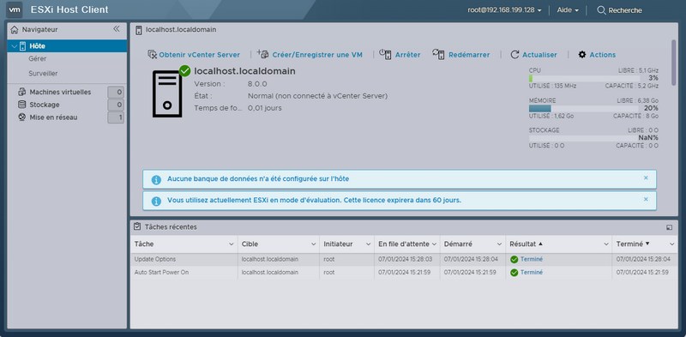Click green check icon in Update Options row

coord(514,260)
